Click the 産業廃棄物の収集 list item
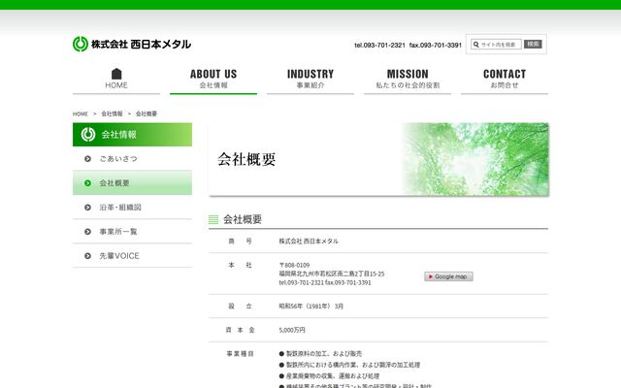The height and width of the screenshot is (388, 621). click(x=329, y=376)
